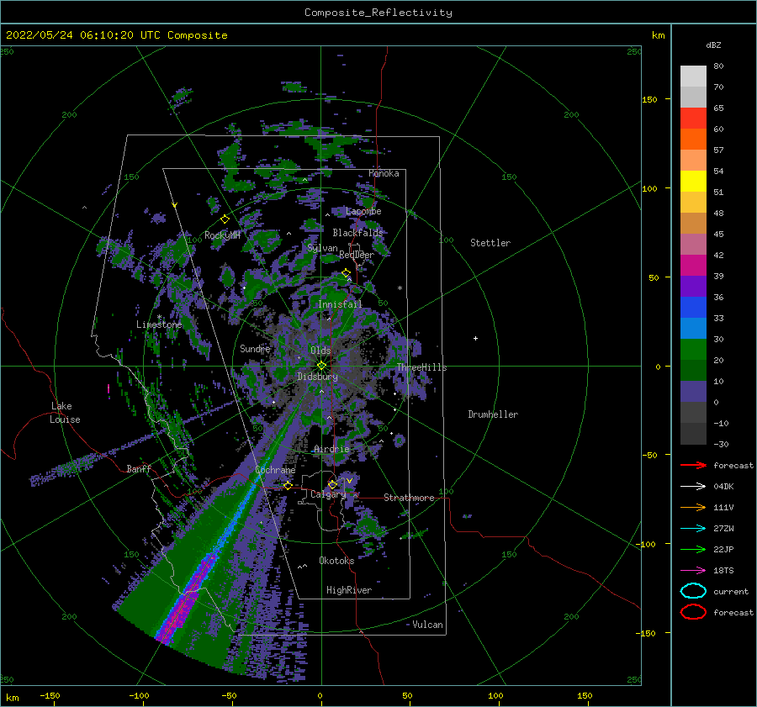Click the white plus marker east of ThreeHills
757x707 pixels.
click(475, 338)
